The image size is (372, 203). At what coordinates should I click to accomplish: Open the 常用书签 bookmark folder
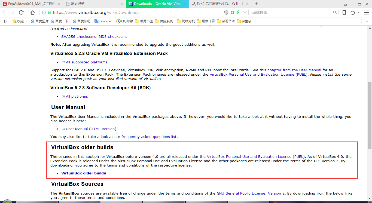click(x=144, y=21)
